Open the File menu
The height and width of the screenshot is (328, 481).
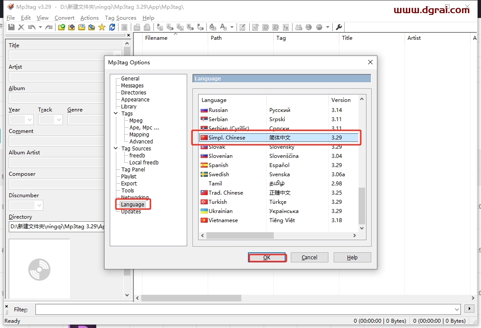[10, 18]
